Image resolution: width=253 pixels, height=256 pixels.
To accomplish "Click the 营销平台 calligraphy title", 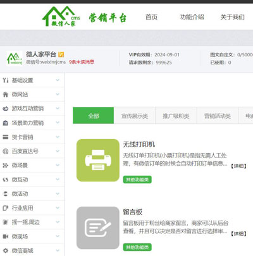I will [108, 18].
